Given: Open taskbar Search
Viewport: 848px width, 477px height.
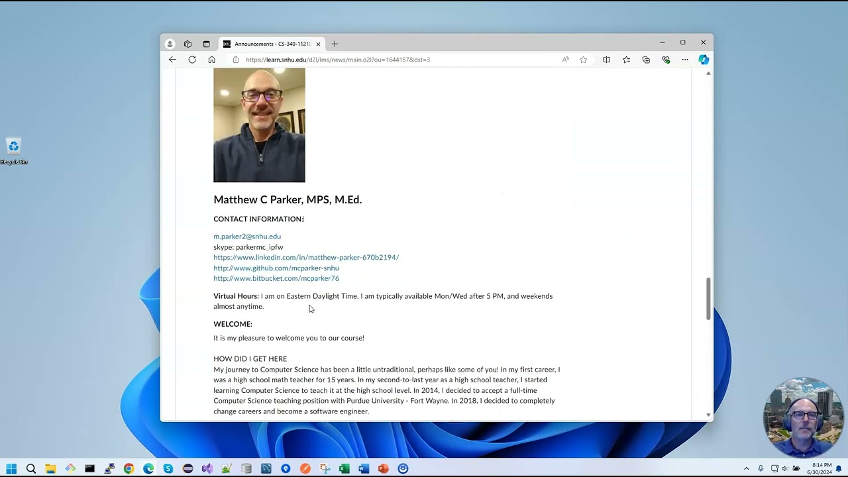Looking at the screenshot, I should coord(31,468).
